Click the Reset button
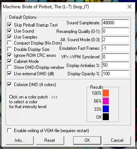 click(x=50, y=140)
